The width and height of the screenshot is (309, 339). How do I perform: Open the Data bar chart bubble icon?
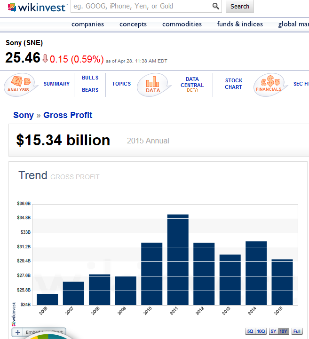[153, 85]
